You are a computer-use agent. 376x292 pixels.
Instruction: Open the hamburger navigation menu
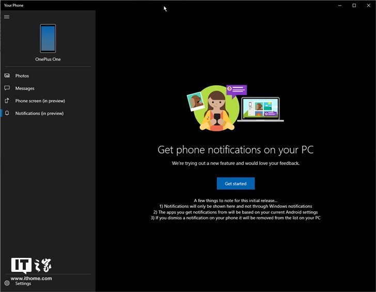click(x=7, y=17)
